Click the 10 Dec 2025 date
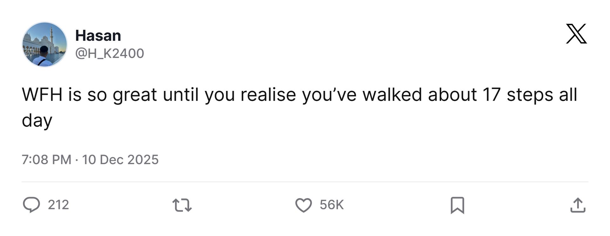Image resolution: width=610 pixels, height=236 pixels. pyautogui.click(x=120, y=160)
